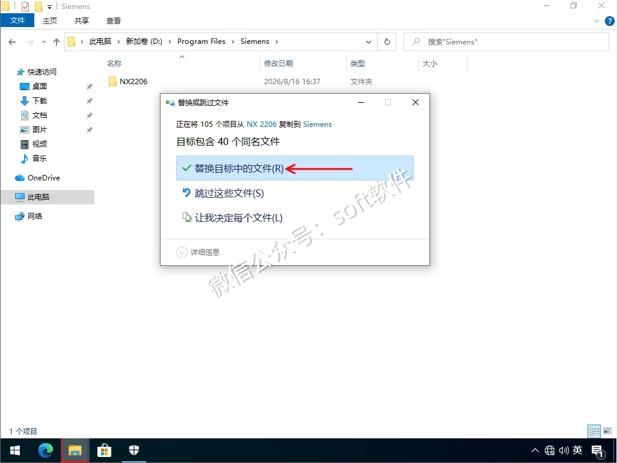Screen dimensions: 617x463
Task: Open the network globe tray icon
Action: [x=550, y=450]
